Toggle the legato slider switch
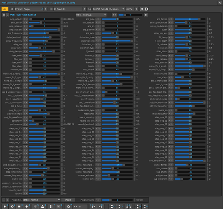 (117, 66)
